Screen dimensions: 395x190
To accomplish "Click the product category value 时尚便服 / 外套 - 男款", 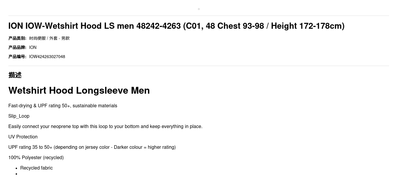I will (x=49, y=38).
